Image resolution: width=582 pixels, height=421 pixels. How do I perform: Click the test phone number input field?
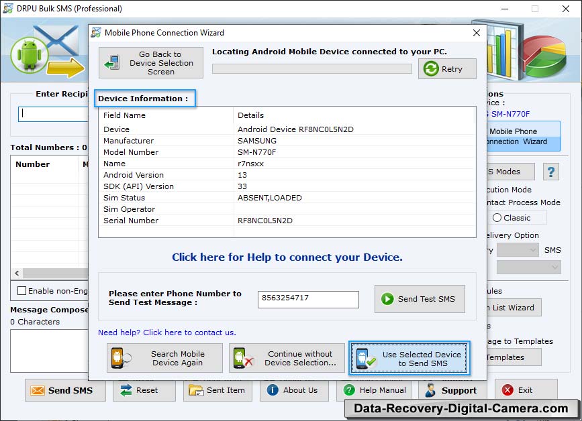click(x=308, y=300)
